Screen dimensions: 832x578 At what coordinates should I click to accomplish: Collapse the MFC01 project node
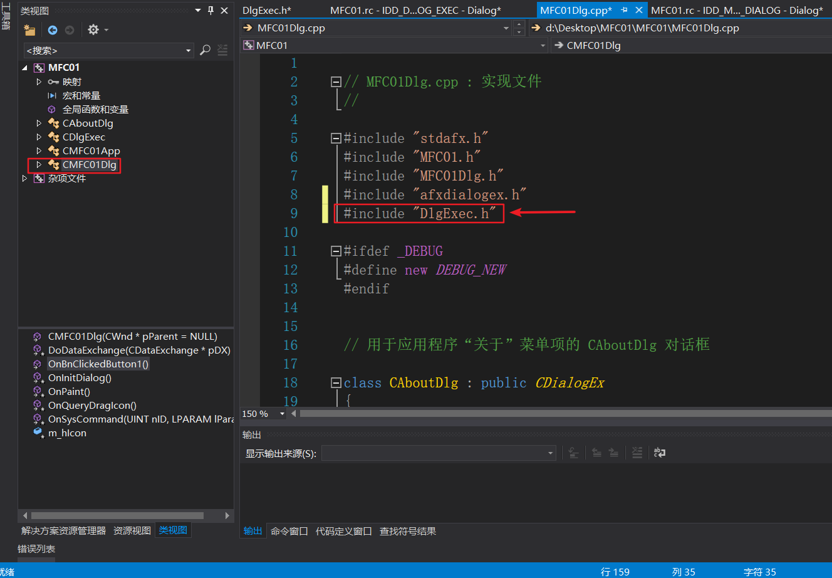(x=25, y=68)
